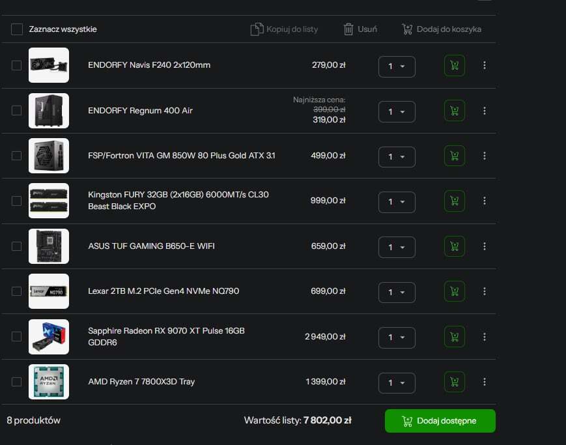Change quantity of Sapphire Radeon RX 9070 XT
Screen dimensions: 566x445
coord(396,337)
